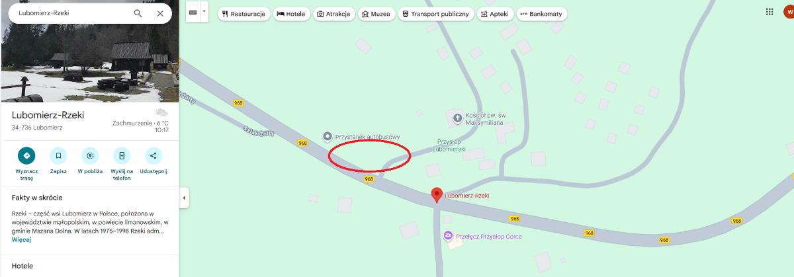Expand description with Więcej link

(21, 239)
